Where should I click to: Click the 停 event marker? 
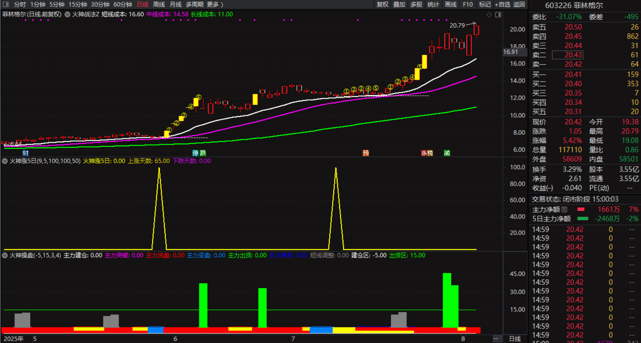coord(195,153)
